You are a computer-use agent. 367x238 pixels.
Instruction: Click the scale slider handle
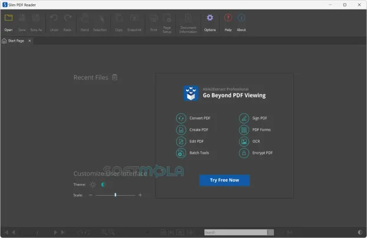point(115,195)
